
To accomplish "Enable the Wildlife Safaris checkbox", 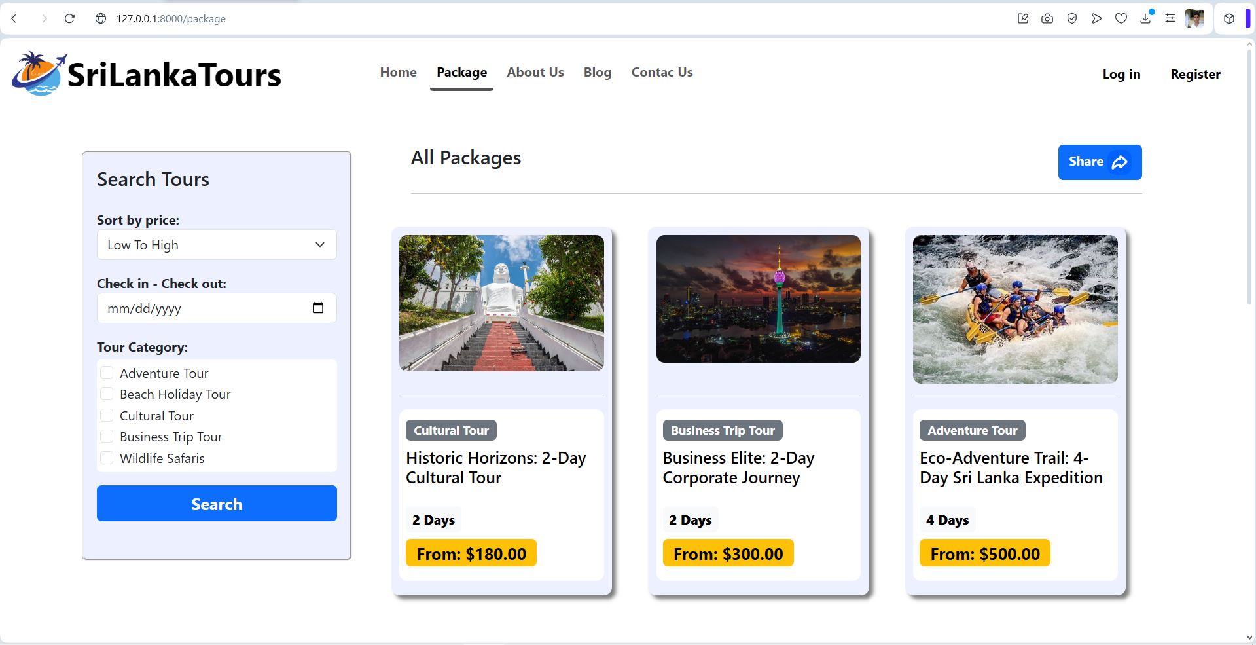I will click(107, 458).
